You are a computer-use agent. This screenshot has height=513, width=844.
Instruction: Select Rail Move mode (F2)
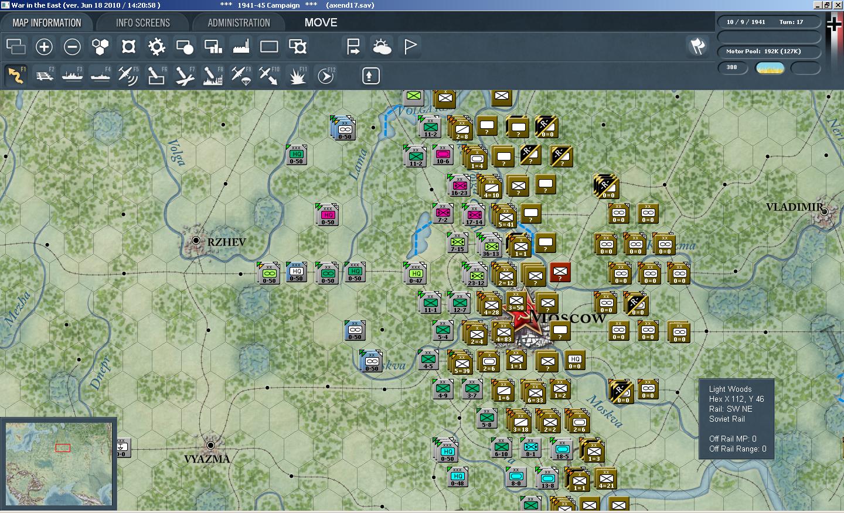tap(44, 76)
